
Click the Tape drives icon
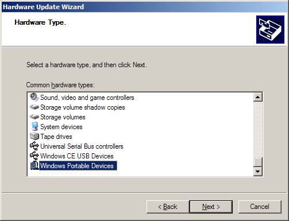pyautogui.click(x=34, y=136)
